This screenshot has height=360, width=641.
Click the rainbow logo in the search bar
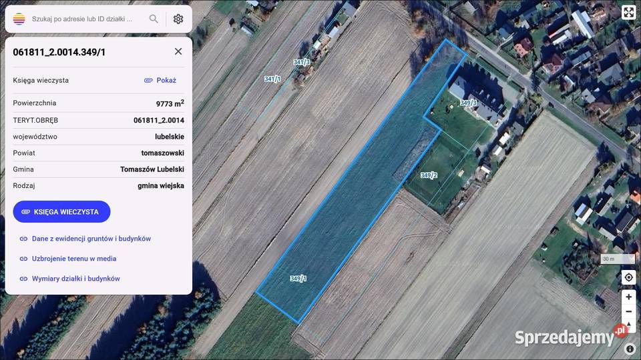pos(19,19)
